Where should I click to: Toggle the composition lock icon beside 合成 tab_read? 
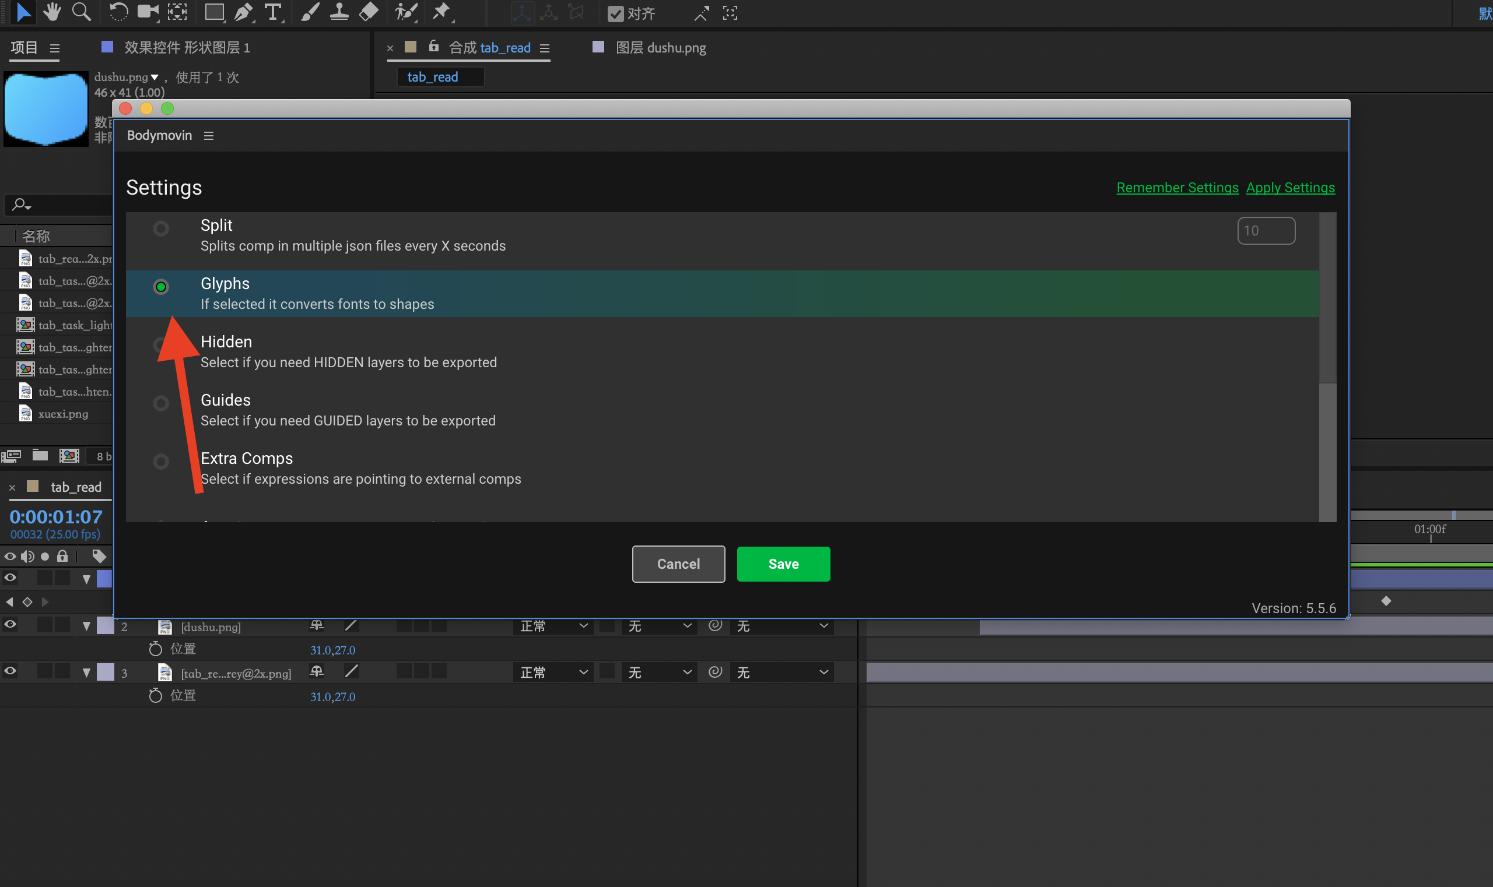pyautogui.click(x=434, y=45)
